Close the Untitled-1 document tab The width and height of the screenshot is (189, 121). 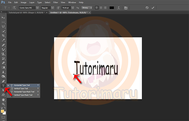pyautogui.click(x=89, y=12)
